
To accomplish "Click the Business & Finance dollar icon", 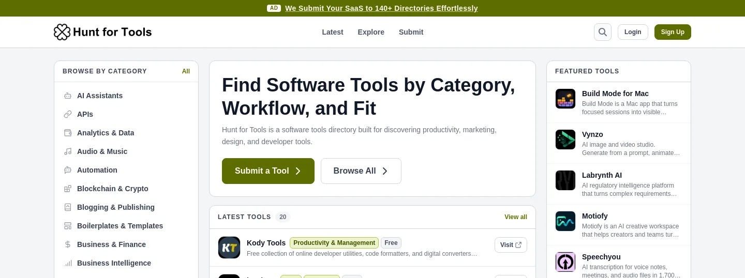I will [68, 244].
